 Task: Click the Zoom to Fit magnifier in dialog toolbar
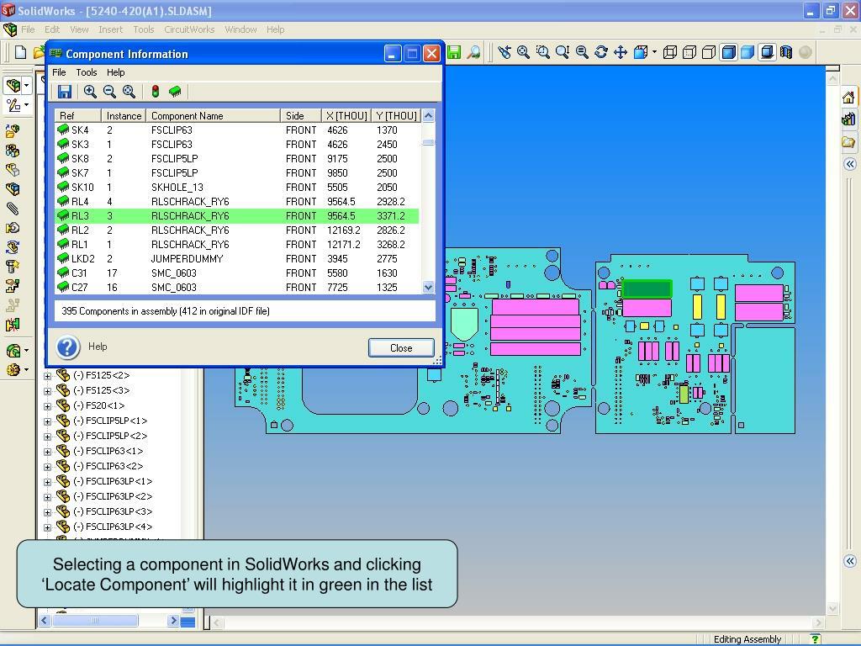[x=129, y=92]
